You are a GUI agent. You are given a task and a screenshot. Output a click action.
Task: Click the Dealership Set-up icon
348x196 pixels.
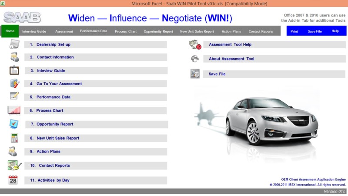pos(14,44)
